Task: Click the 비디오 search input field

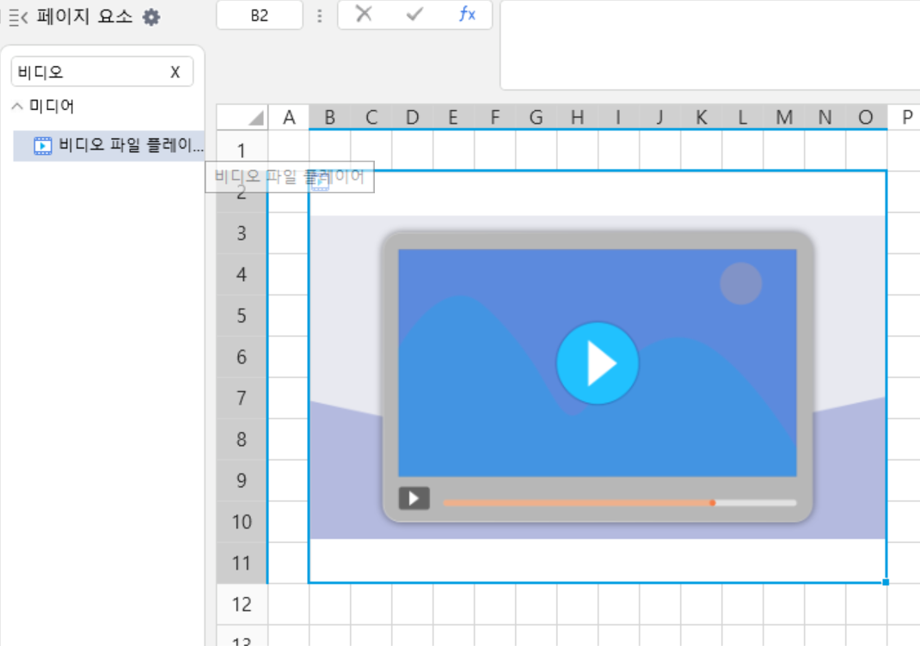Action: (x=102, y=71)
